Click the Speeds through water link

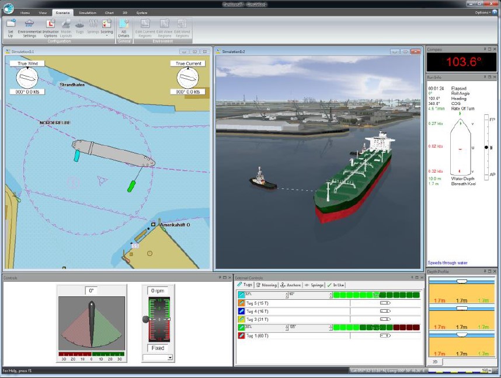pos(449,263)
